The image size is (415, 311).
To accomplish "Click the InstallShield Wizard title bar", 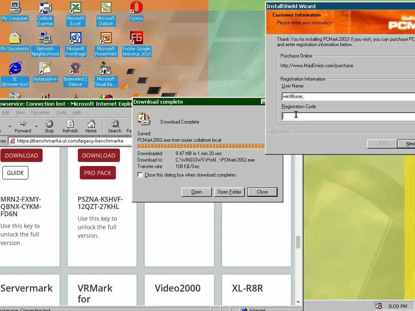I will pyautogui.click(x=340, y=6).
